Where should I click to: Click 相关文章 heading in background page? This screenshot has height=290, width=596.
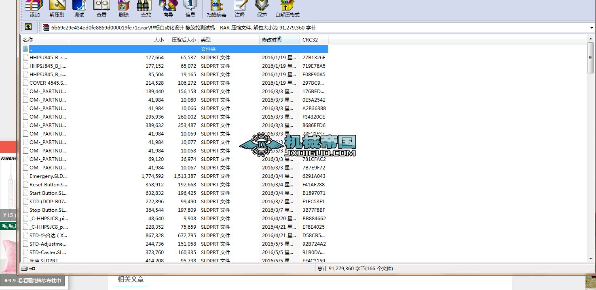tap(131, 279)
